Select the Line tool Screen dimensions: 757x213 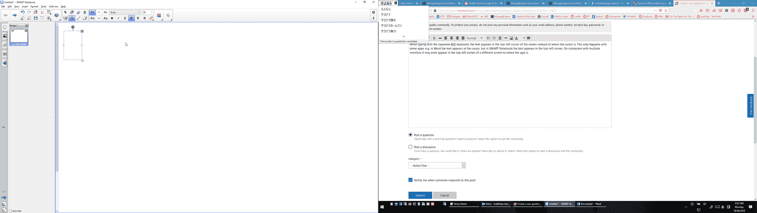coord(78,18)
